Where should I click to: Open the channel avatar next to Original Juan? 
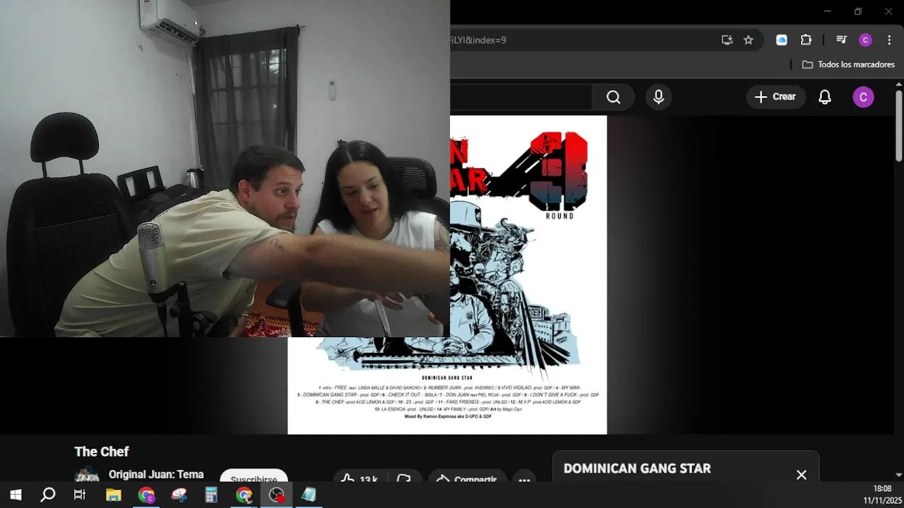tap(87, 476)
